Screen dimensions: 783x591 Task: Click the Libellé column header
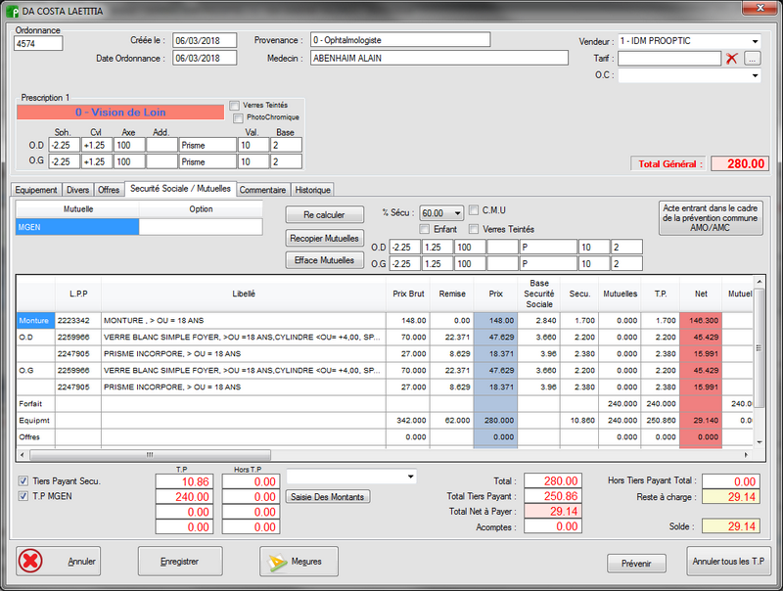click(x=244, y=294)
